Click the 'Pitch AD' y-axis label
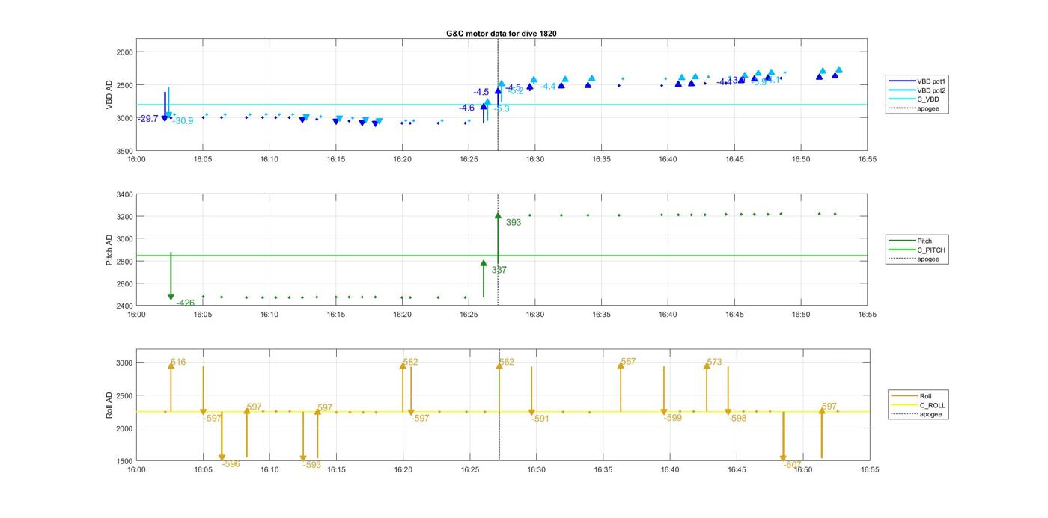Viewport: 1048px width, 518px height. (x=109, y=250)
